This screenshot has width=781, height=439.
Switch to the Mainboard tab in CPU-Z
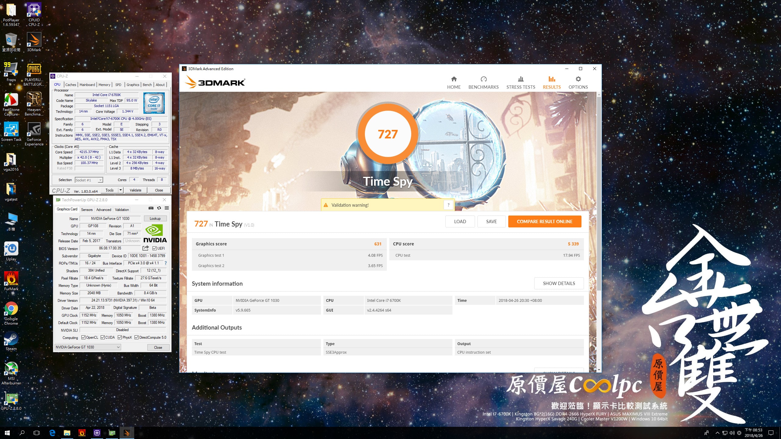pyautogui.click(x=87, y=85)
